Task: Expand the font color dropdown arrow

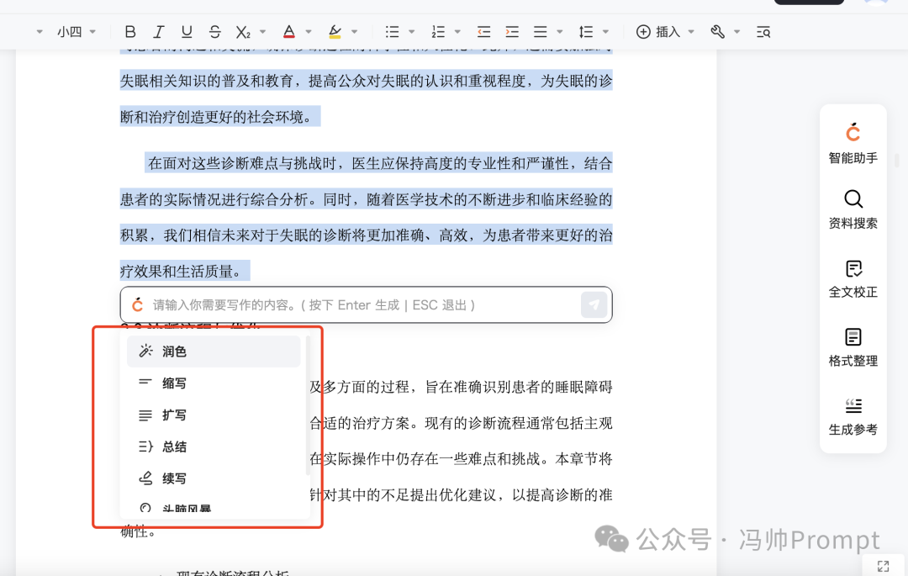Action: click(308, 31)
